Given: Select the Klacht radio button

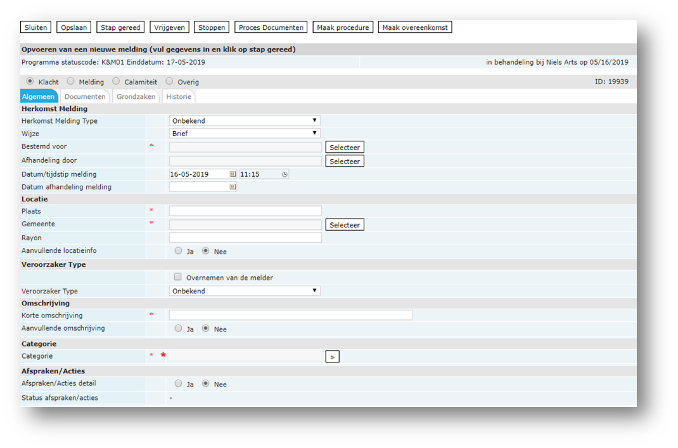Looking at the screenshot, I should tap(30, 82).
